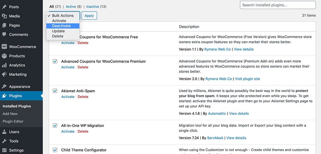This screenshot has width=321, height=154.
Task: Open Rymera Web Co link for version 1.1
Action: click(x=218, y=49)
